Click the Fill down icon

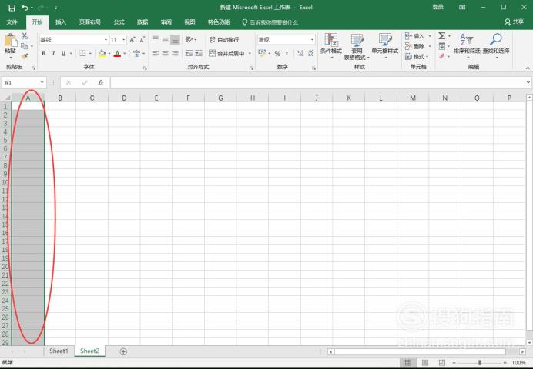[441, 46]
